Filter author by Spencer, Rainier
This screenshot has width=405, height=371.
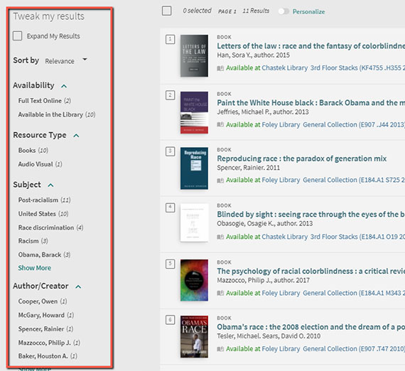pyautogui.click(x=45, y=329)
